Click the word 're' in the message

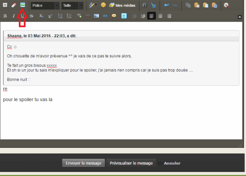click(x=5, y=89)
